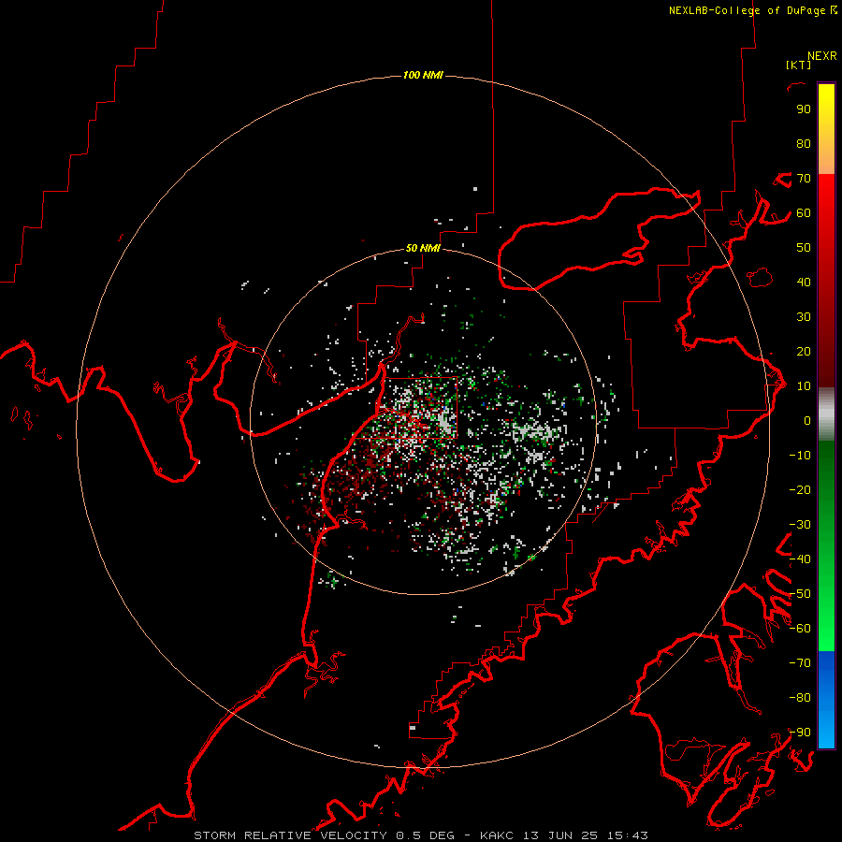Click the -60 scale value
The height and width of the screenshot is (842, 842).
coord(800,629)
